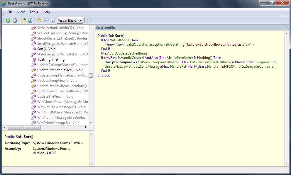
Task: Go forward with the grey arrow button
Action: coord(15,21)
